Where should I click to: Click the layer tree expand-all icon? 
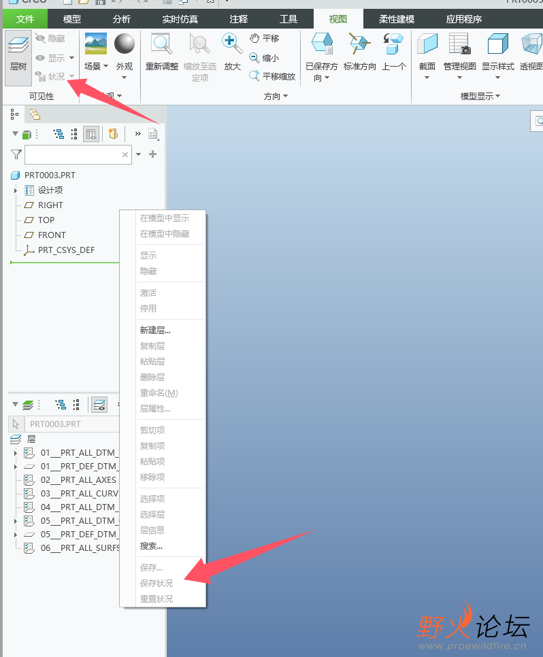point(61,405)
